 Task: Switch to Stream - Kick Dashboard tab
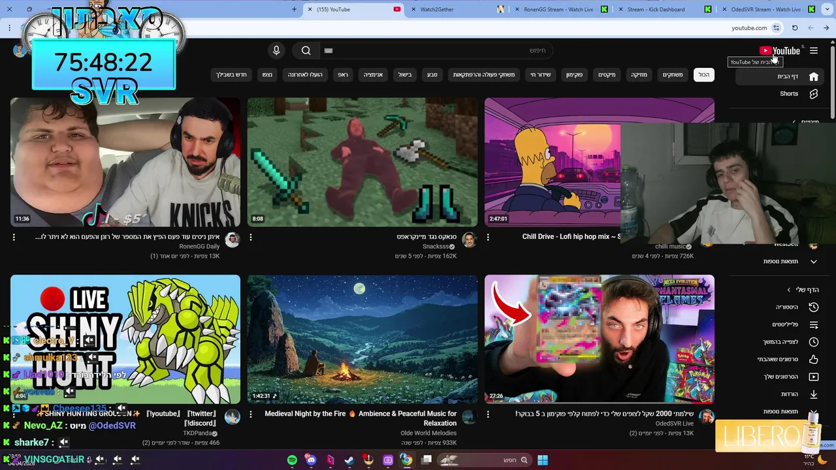click(x=664, y=9)
